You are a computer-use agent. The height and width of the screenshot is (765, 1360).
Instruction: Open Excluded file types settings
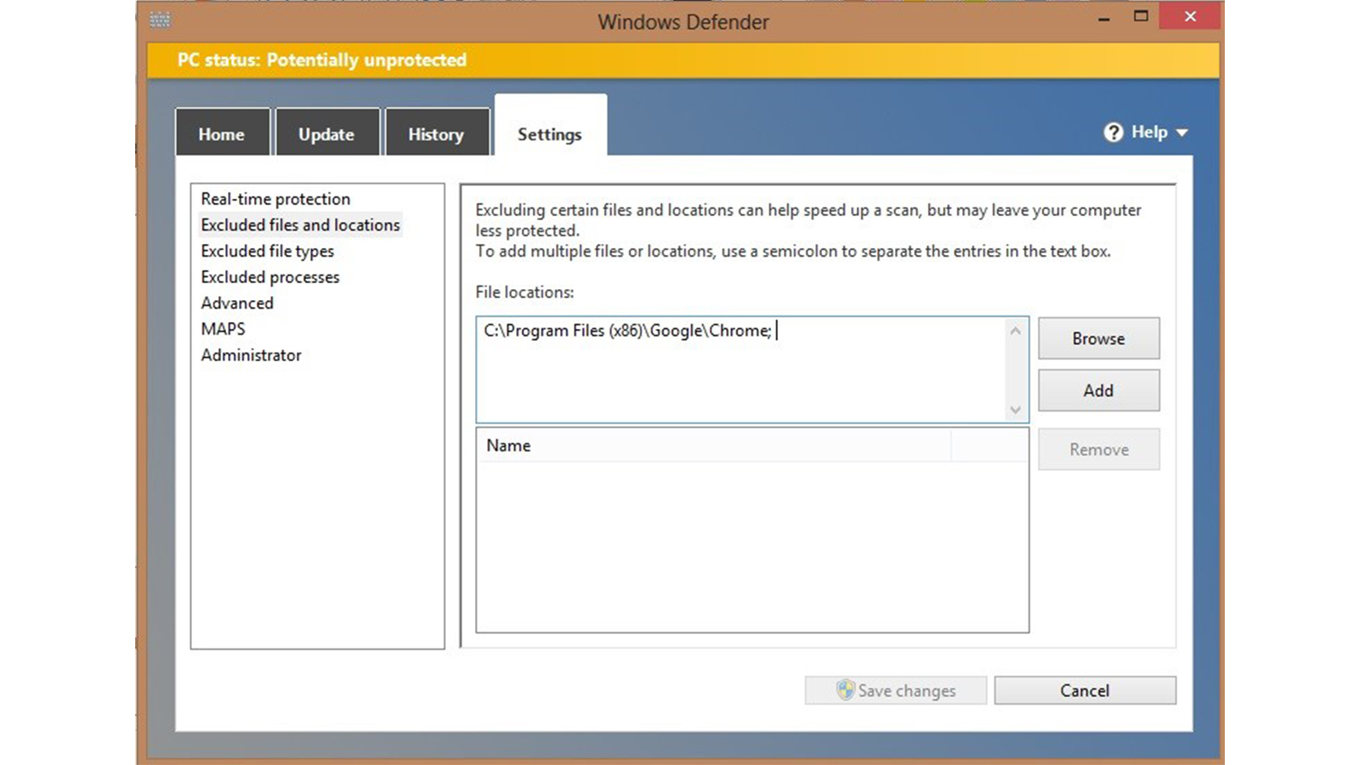point(268,251)
